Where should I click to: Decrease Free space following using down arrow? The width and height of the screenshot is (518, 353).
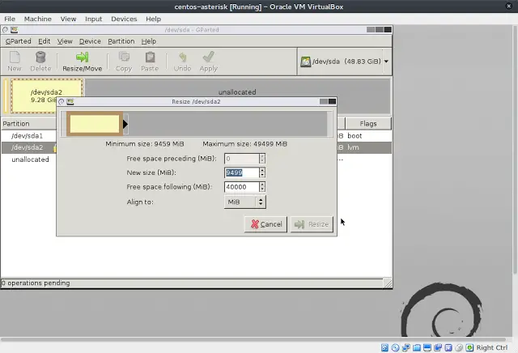tap(262, 189)
